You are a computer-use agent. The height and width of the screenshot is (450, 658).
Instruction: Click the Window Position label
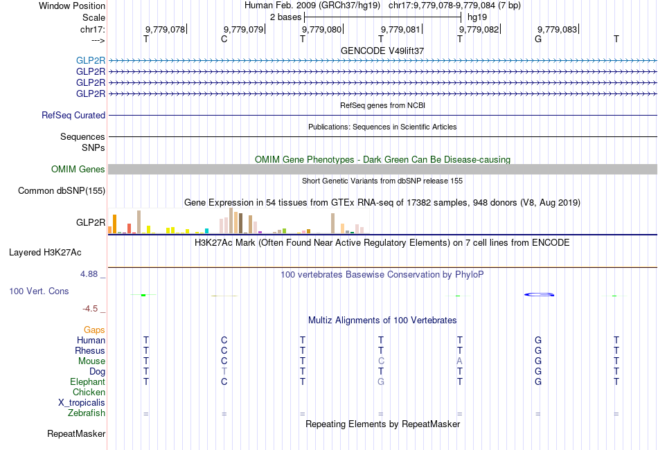(72, 6)
